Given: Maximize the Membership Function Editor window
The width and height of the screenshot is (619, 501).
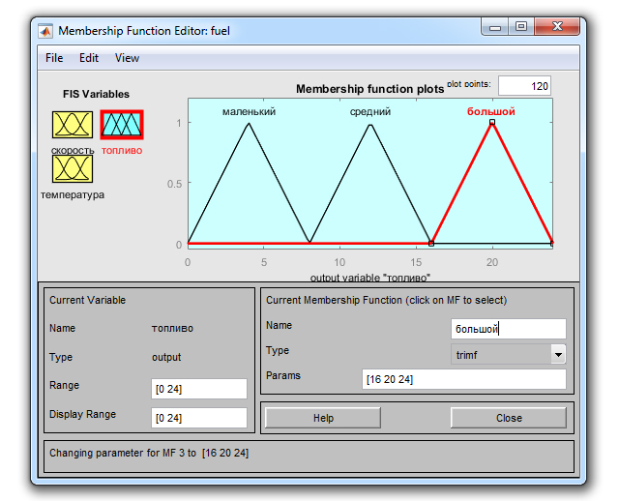Looking at the screenshot, I should coord(521,28).
